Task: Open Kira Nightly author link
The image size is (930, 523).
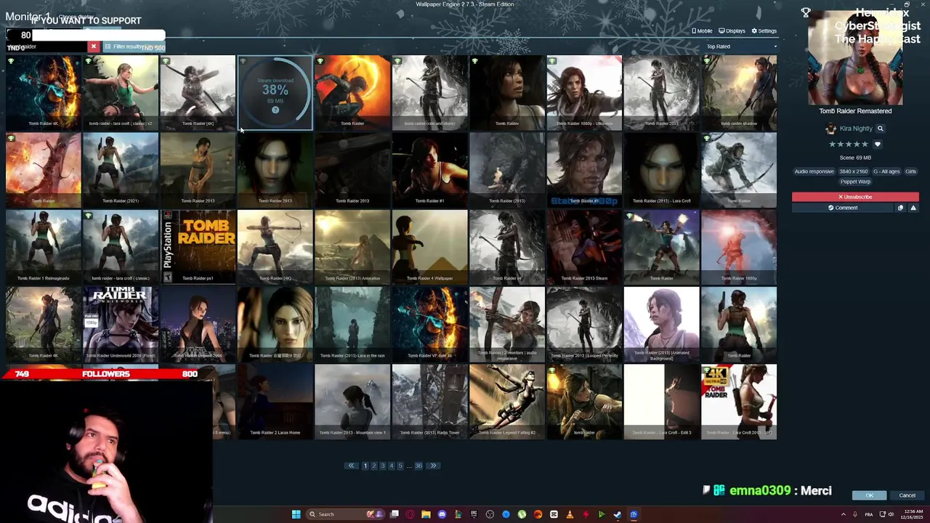Action: (x=856, y=129)
